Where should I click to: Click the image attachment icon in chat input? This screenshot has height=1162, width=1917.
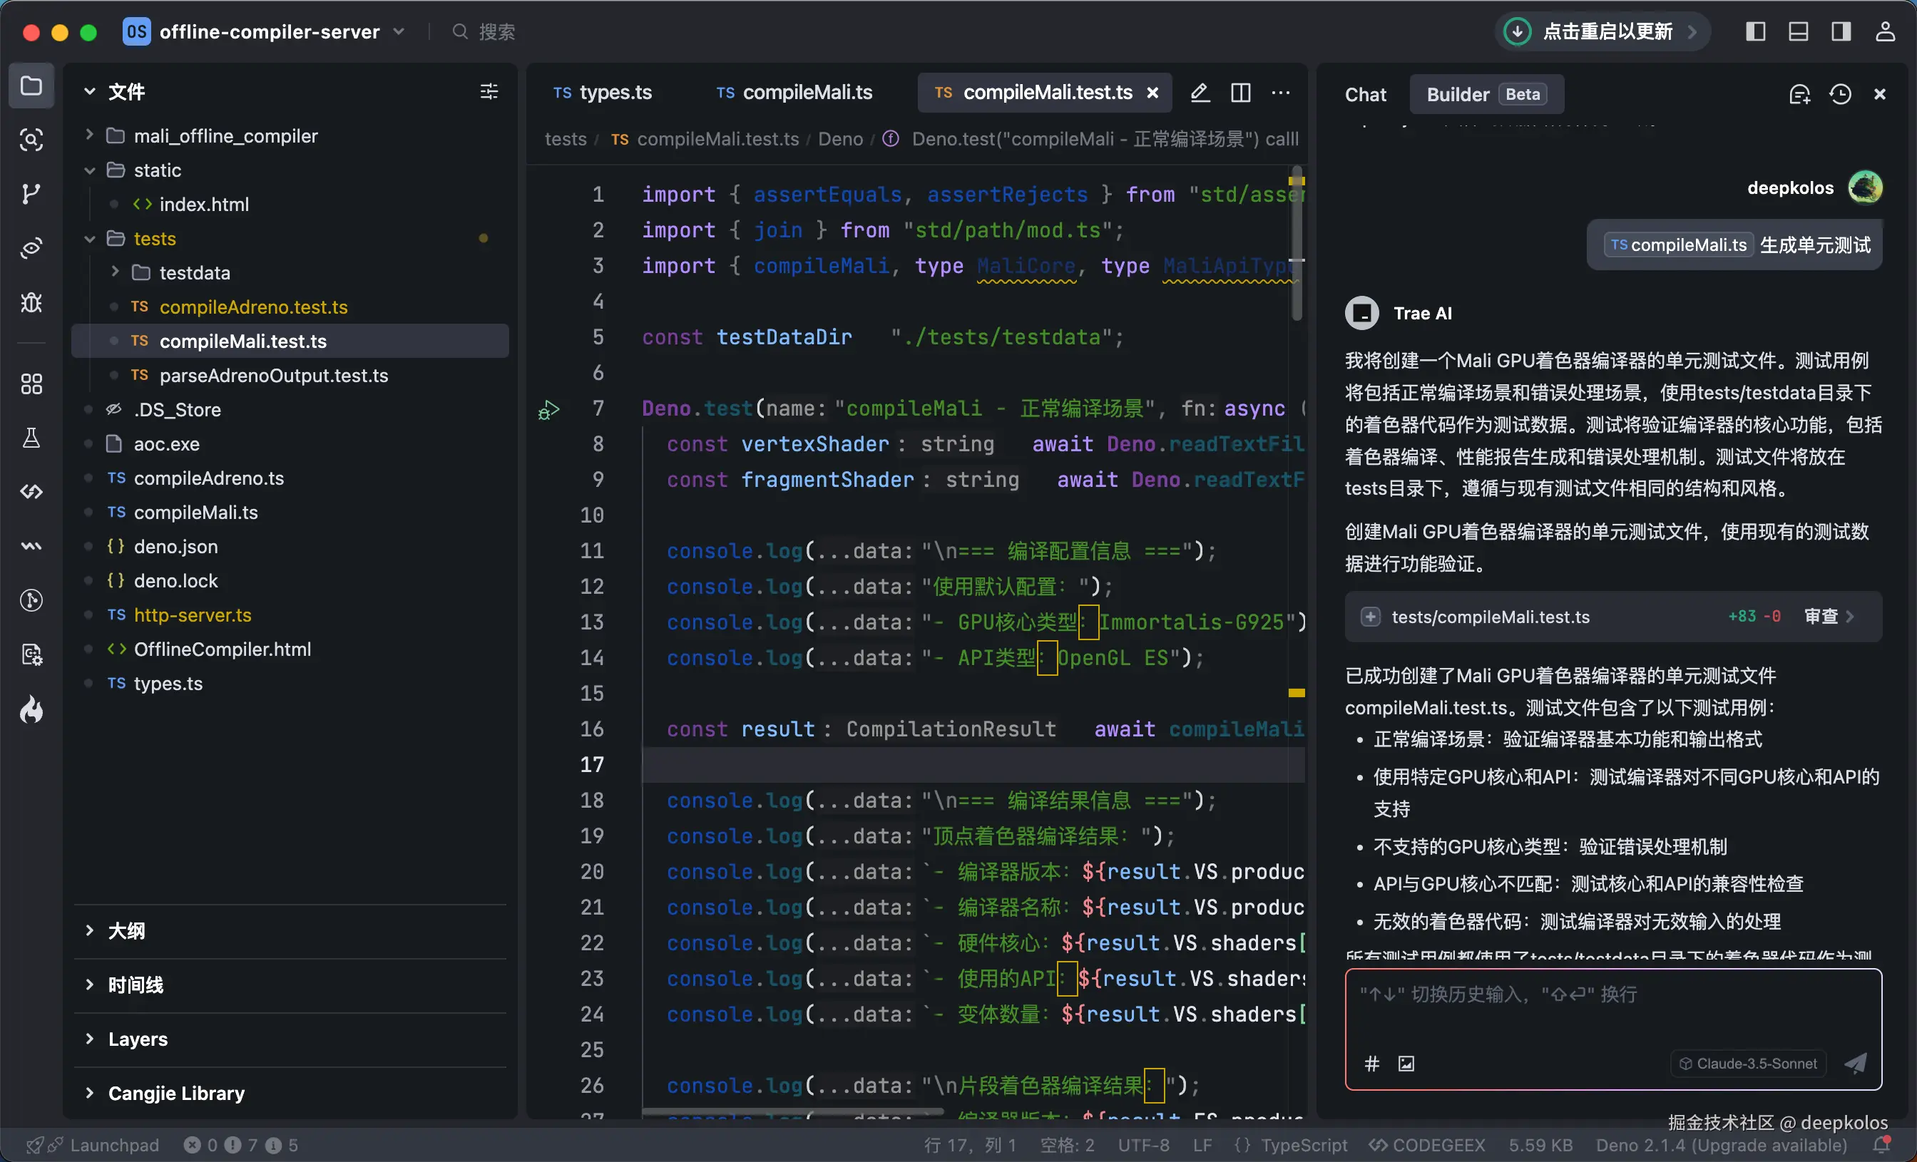(1406, 1063)
